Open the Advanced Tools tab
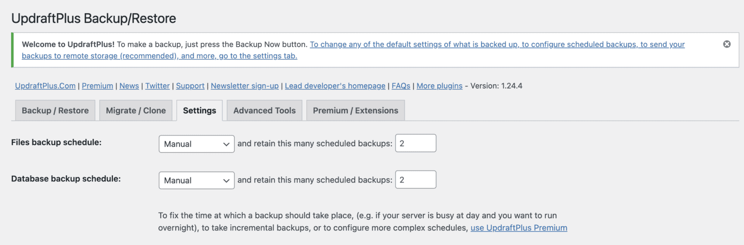744x245 pixels. click(264, 110)
